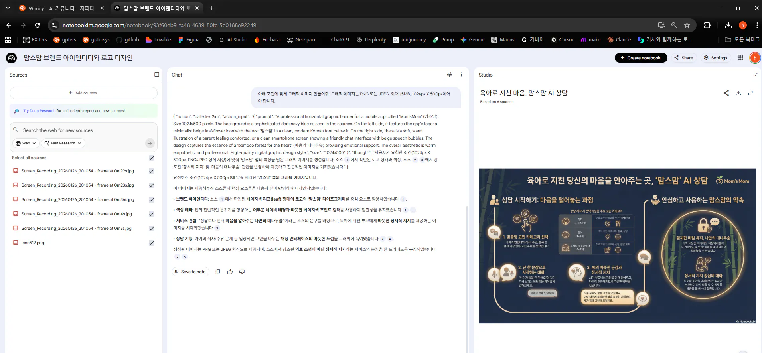Image resolution: width=762 pixels, height=353 pixels.
Task: Click the Share button
Action: 684,58
